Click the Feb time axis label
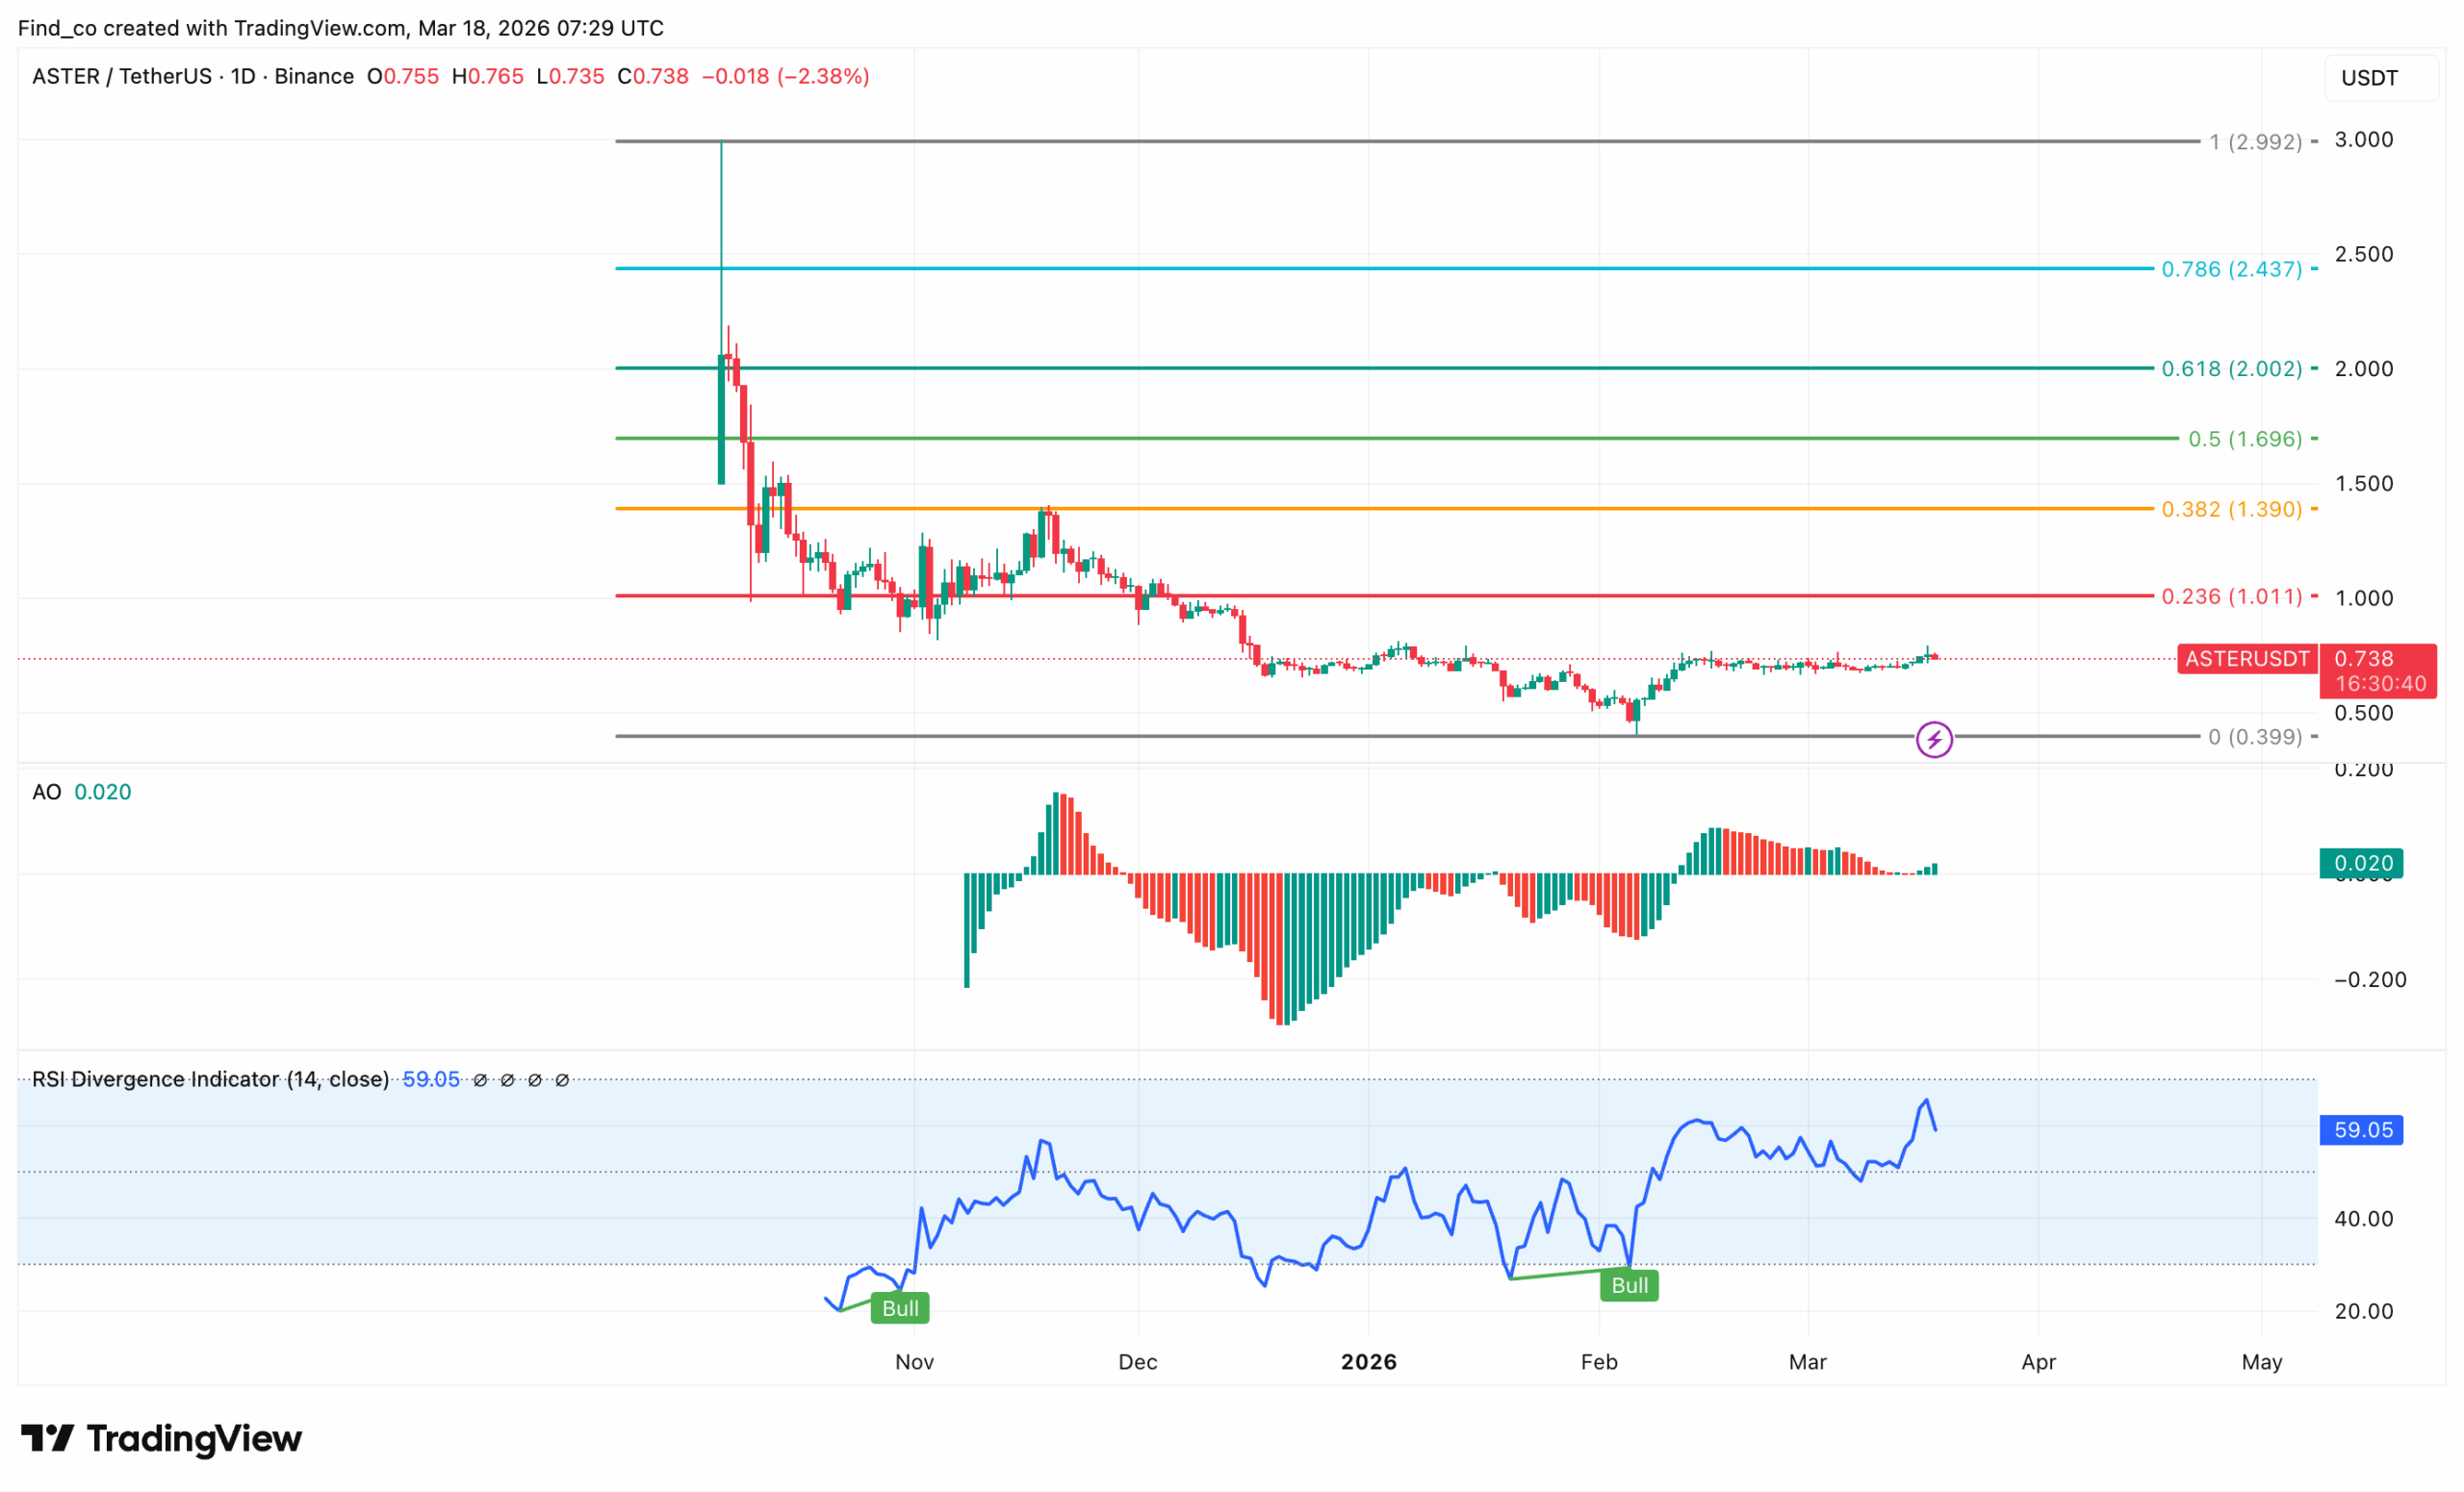 point(1599,1361)
